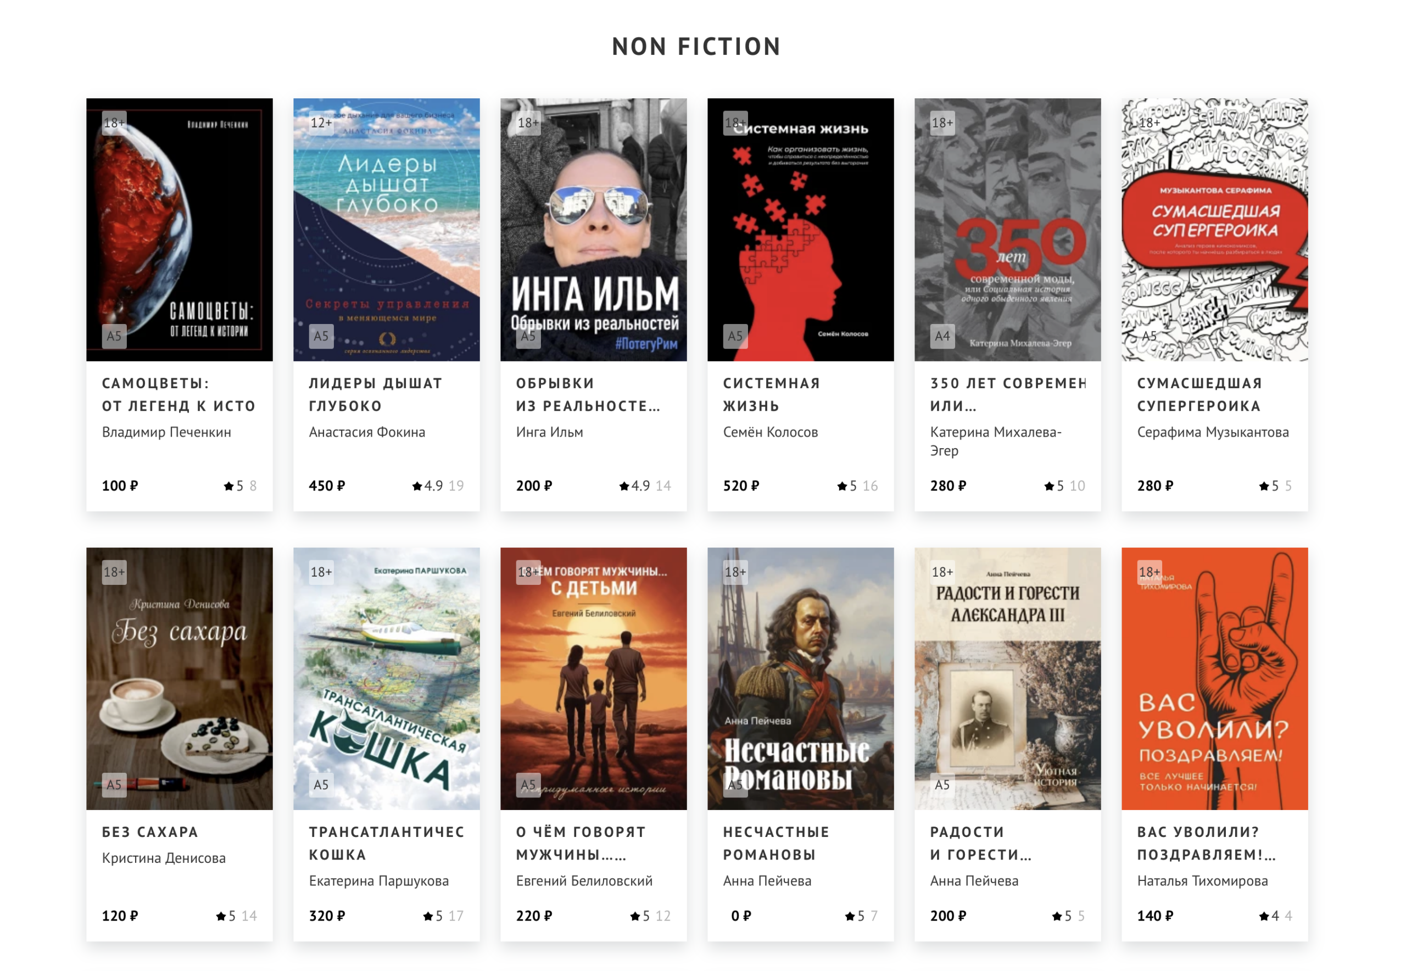This screenshot has width=1406, height=971.
Task: Open the Самоцветы book cover
Action: pos(180,230)
